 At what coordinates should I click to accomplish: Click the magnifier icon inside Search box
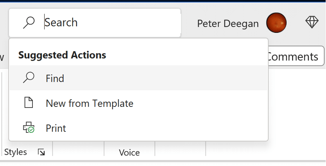pyautogui.click(x=29, y=23)
